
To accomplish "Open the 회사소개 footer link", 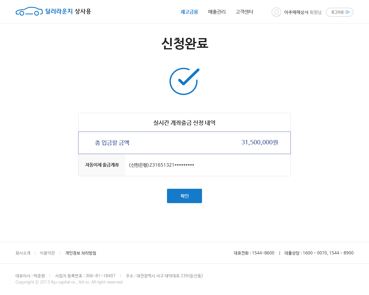I will (x=23, y=253).
